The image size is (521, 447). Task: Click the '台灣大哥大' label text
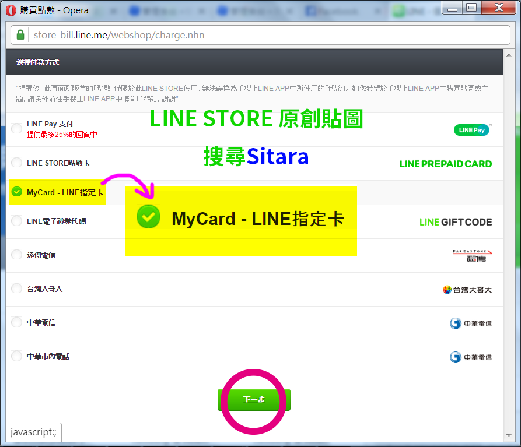[x=44, y=289]
